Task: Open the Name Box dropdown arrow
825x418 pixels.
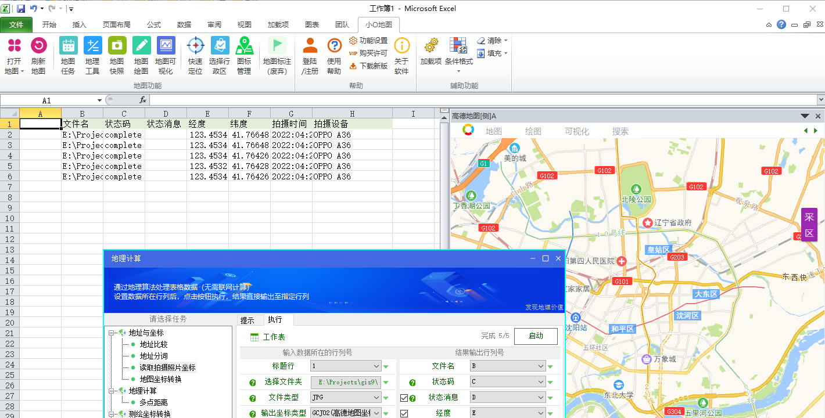Action: pos(99,100)
